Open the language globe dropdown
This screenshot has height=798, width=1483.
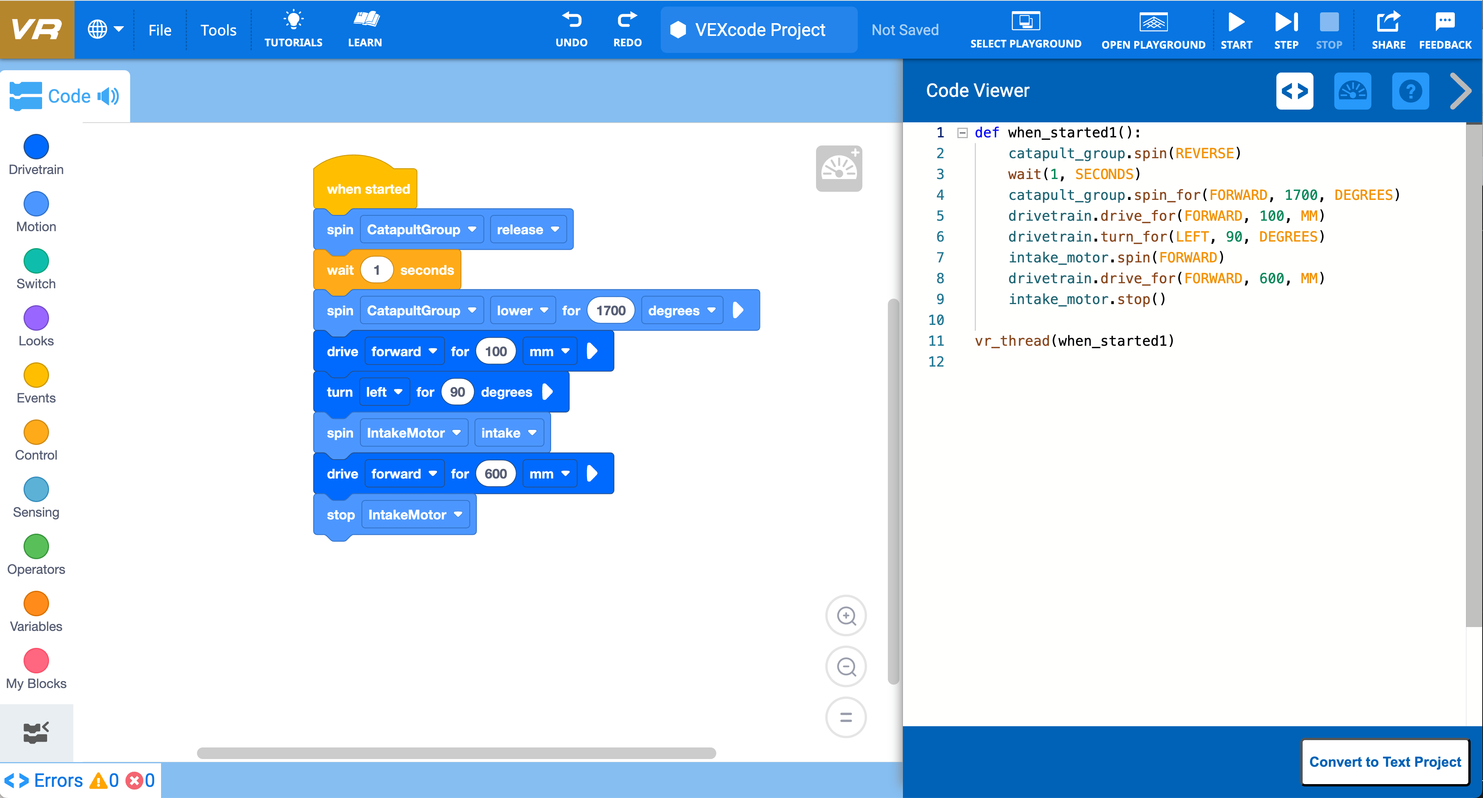(x=105, y=29)
